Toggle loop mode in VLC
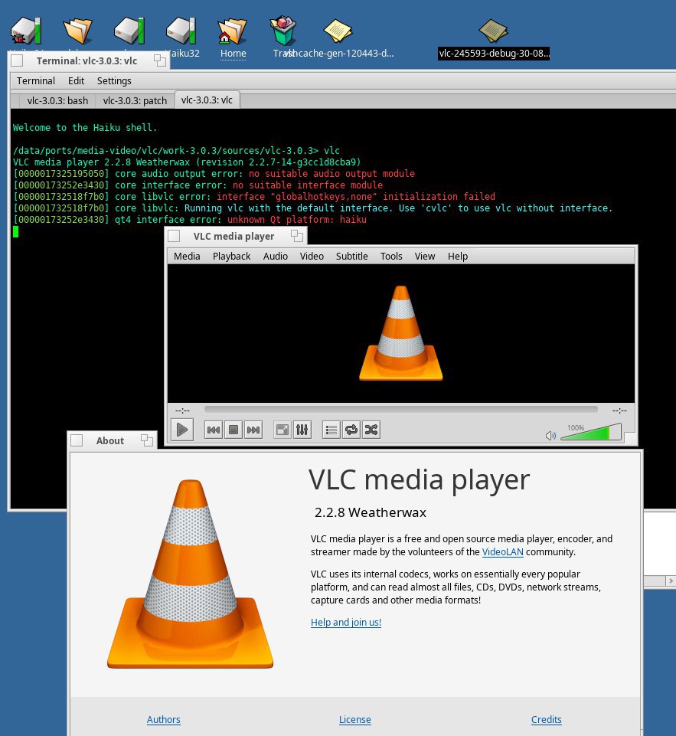Screen dimensions: 676x736 pyautogui.click(x=351, y=430)
